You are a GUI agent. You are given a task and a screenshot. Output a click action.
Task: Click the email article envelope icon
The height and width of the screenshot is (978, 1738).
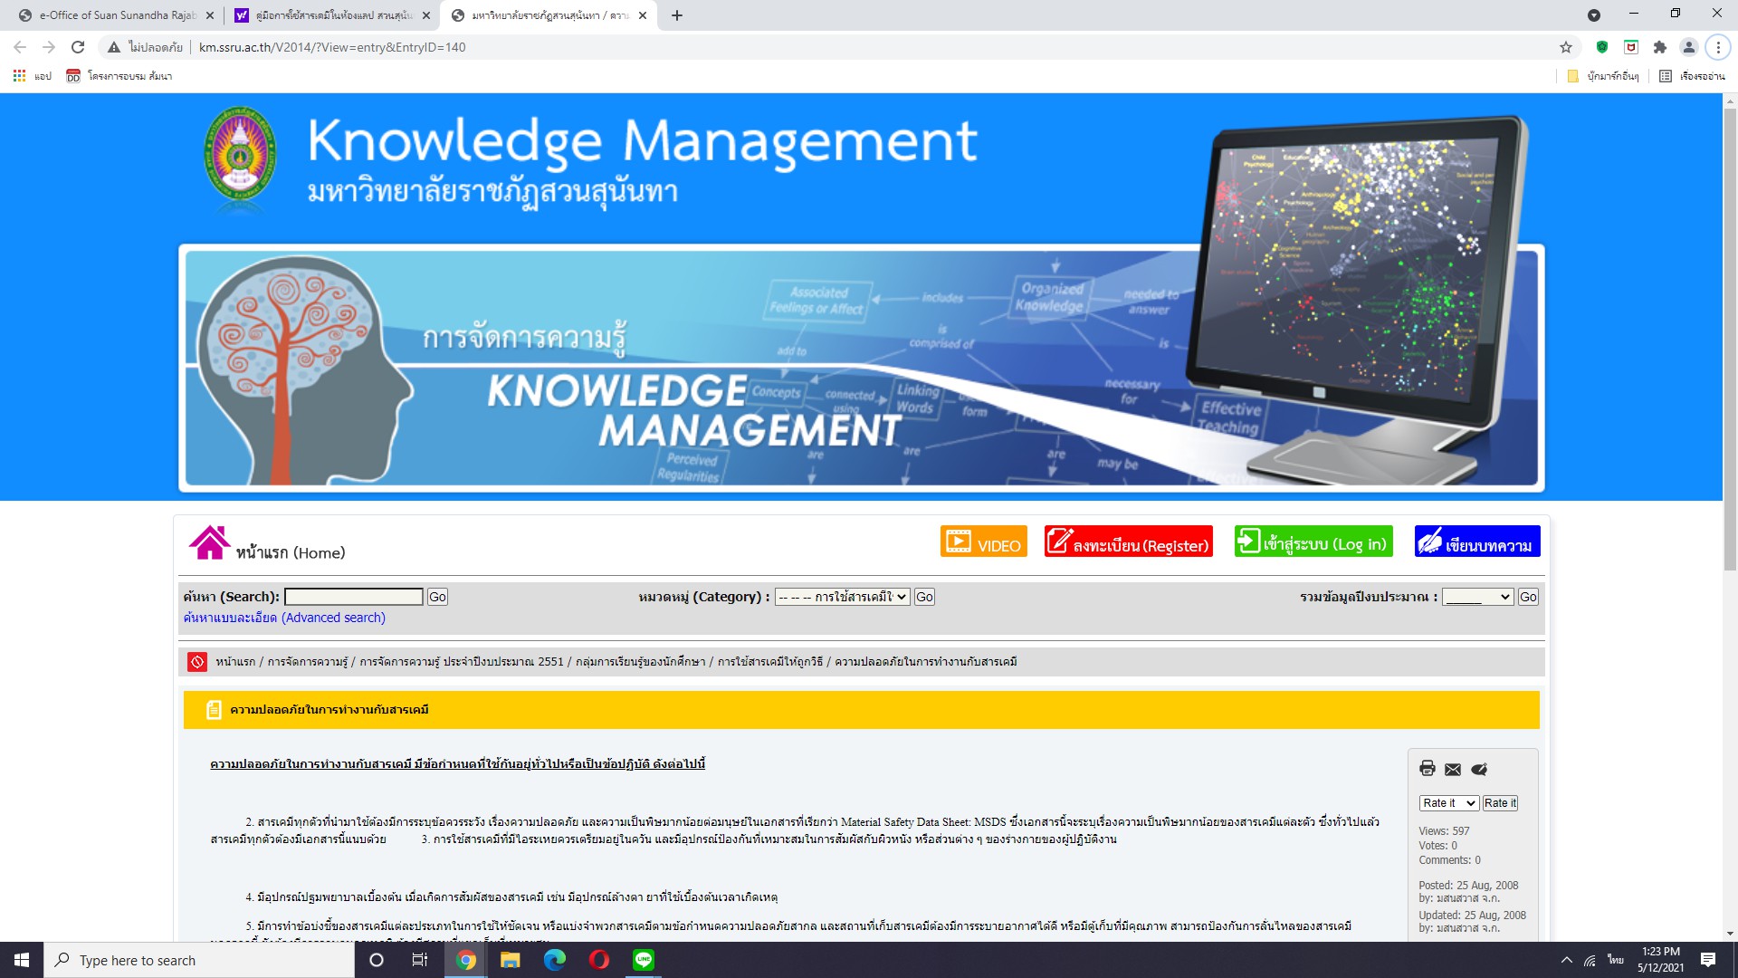(1453, 769)
